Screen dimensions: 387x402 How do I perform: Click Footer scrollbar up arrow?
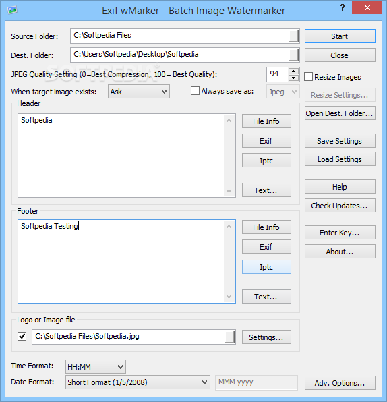pos(229,227)
